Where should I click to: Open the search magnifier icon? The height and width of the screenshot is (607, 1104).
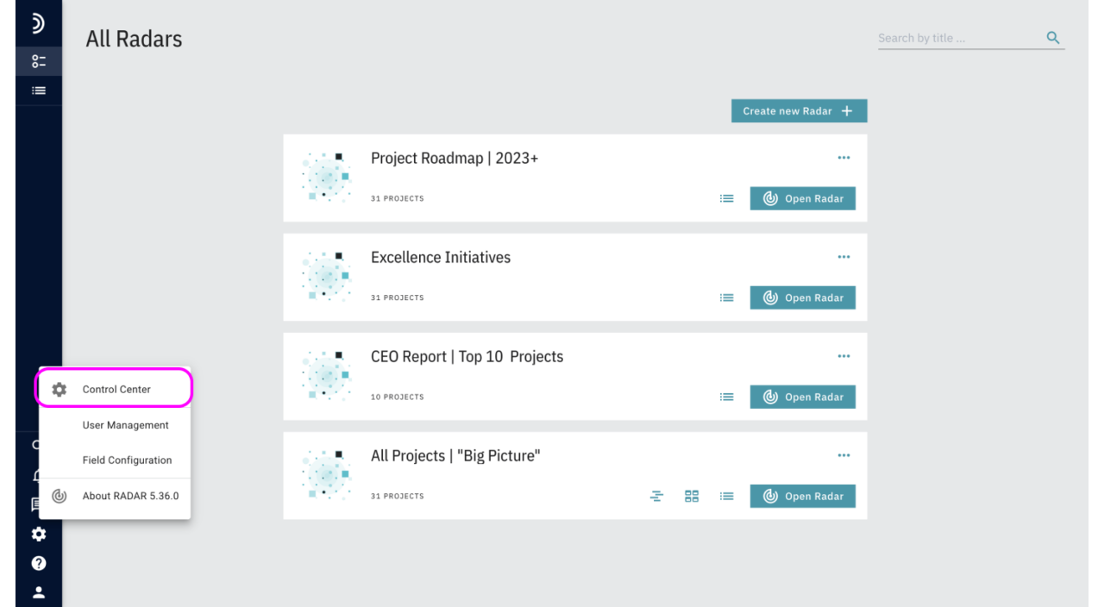[x=1052, y=38]
